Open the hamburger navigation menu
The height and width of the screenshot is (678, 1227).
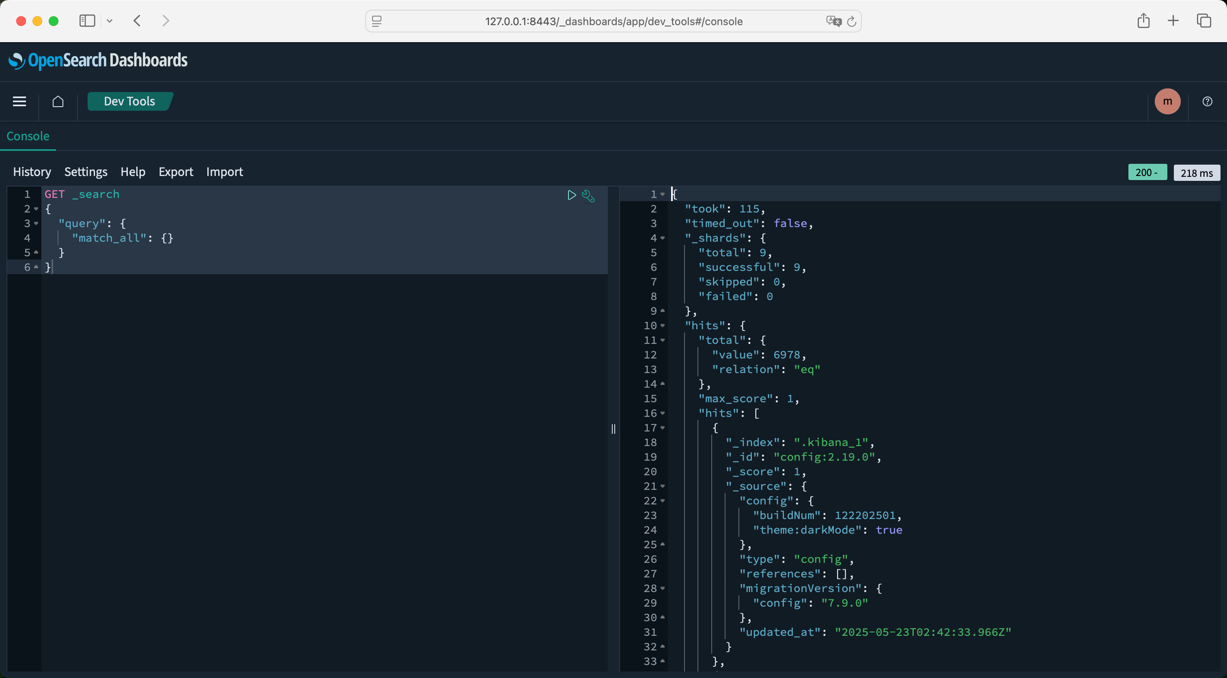click(19, 101)
